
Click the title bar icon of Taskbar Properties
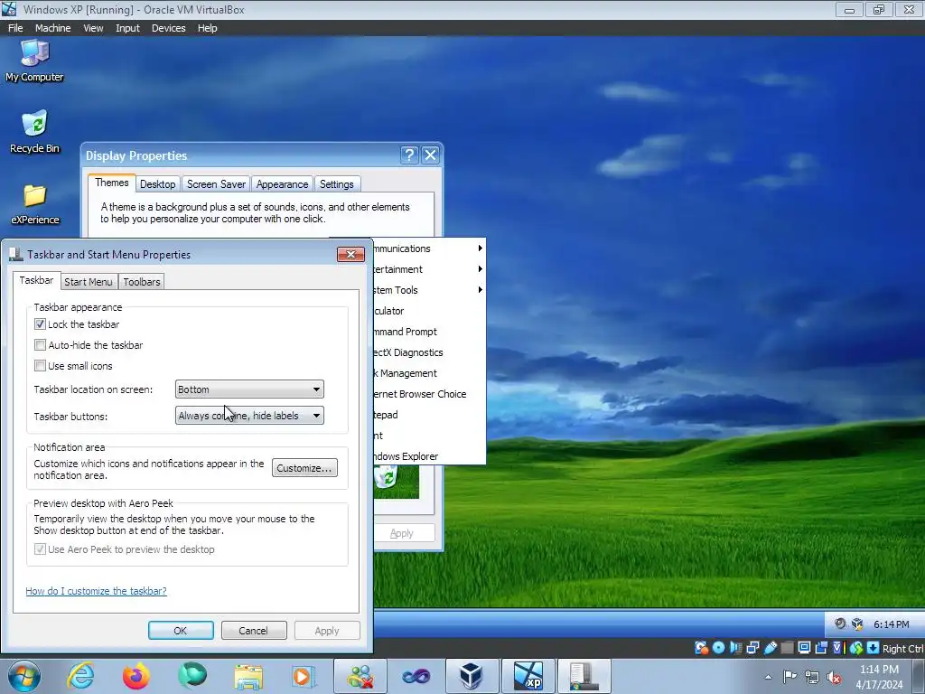(16, 254)
